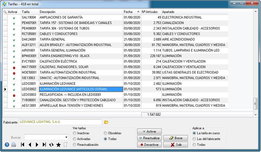
Task: Click the Nº Artículos column header
Action: 151,12
